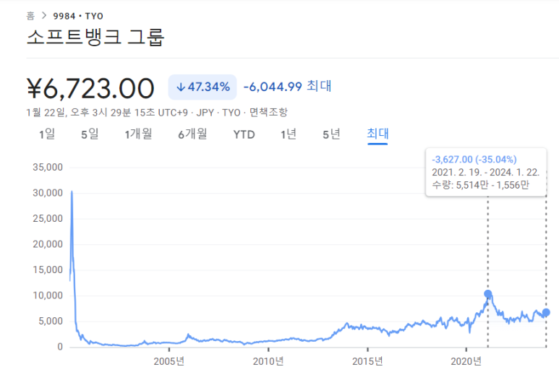
Task: Switch to the 6개월 range tab
Action: pyautogui.click(x=192, y=134)
